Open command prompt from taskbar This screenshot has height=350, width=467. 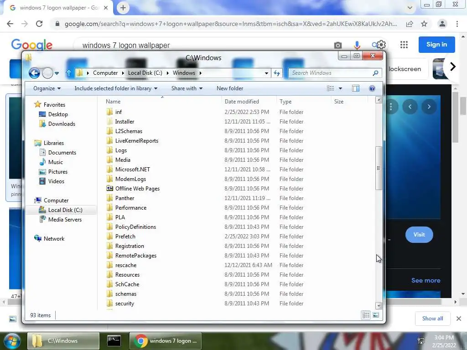click(x=114, y=340)
